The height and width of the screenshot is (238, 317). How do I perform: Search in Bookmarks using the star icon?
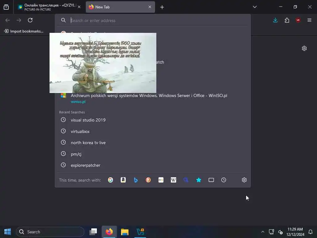click(x=199, y=180)
